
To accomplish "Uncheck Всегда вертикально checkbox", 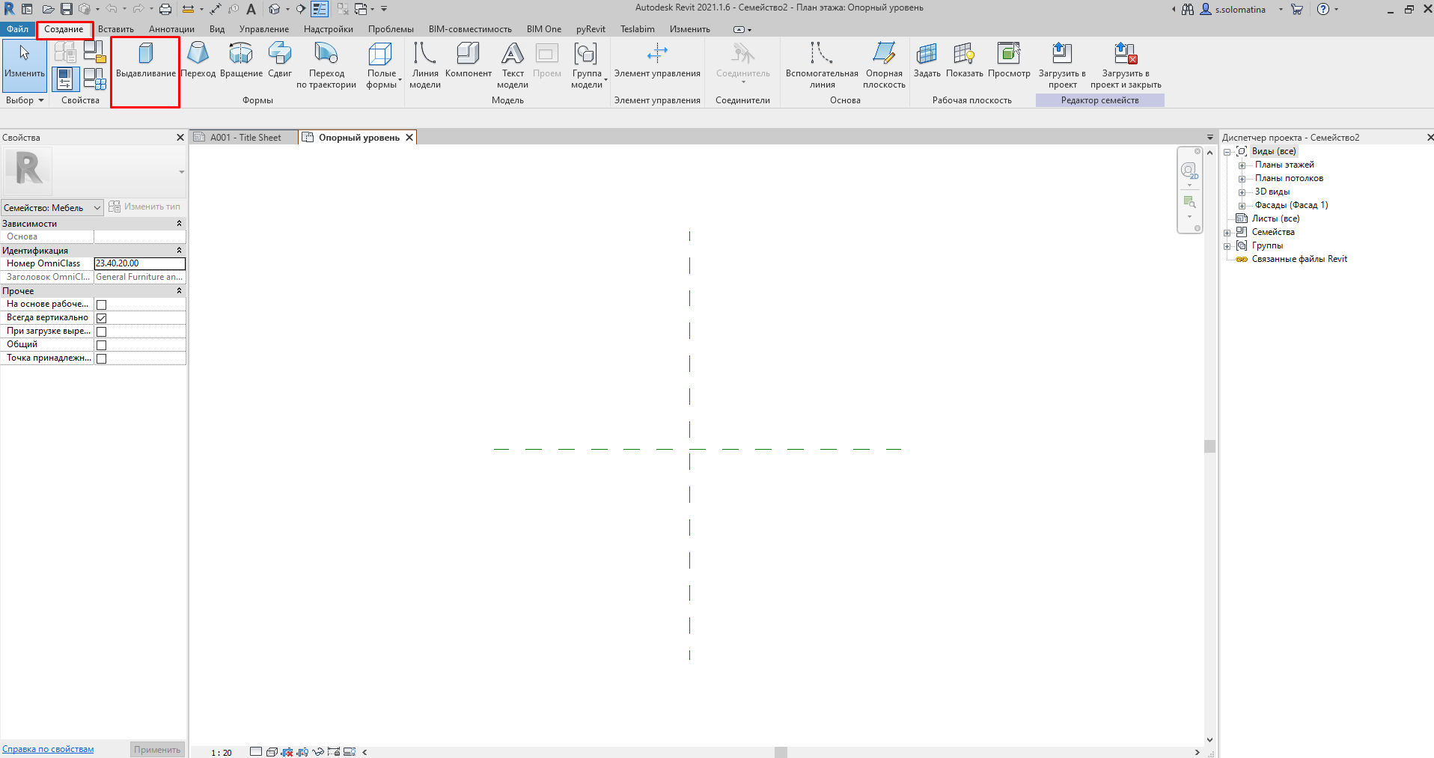I will tap(102, 318).
